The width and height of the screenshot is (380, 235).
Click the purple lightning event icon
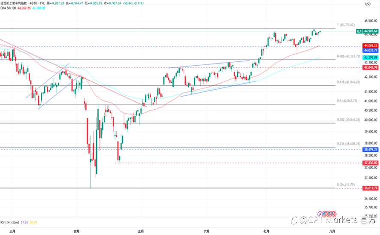click(x=320, y=214)
